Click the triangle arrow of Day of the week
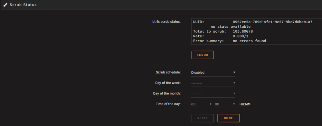Viewport: 322px width, 126px height. [234, 83]
